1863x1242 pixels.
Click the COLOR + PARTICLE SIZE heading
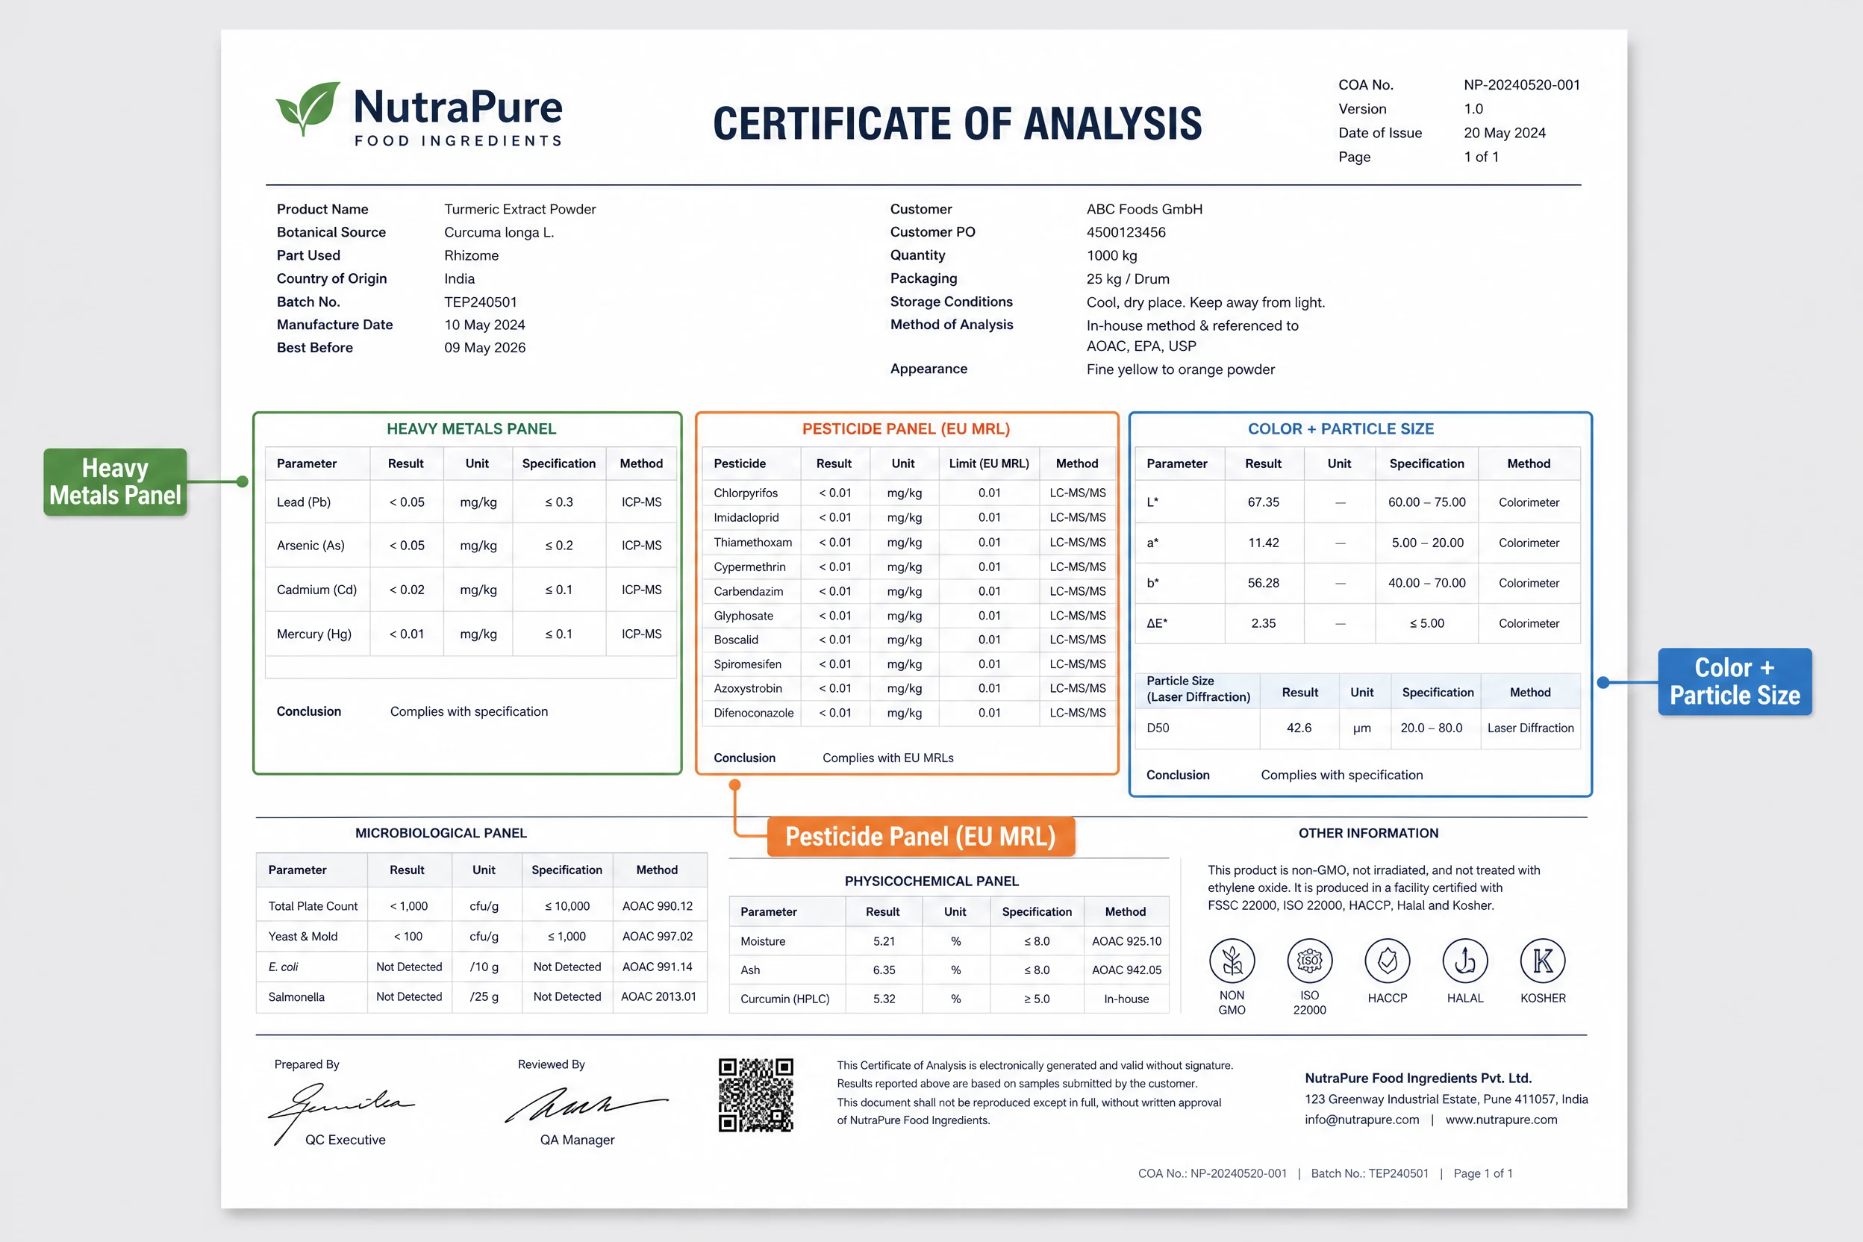pyautogui.click(x=1341, y=428)
